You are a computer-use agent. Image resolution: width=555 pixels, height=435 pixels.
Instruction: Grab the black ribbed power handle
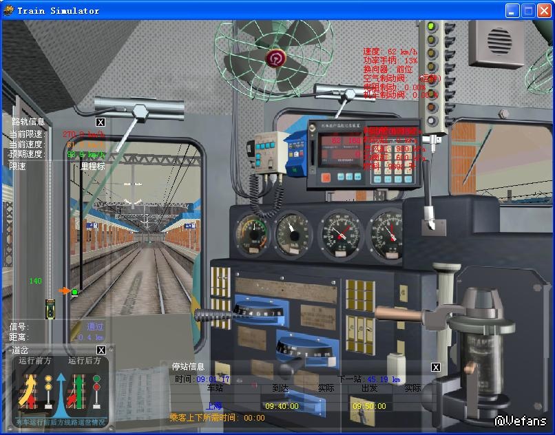click(x=213, y=315)
